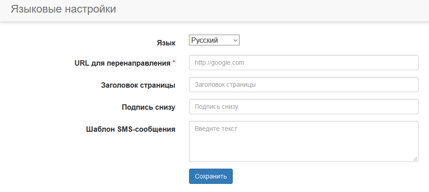Image resolution: width=429 pixels, height=192 pixels.
Task: Click the Языковые настройки page heading
Action: point(63,9)
